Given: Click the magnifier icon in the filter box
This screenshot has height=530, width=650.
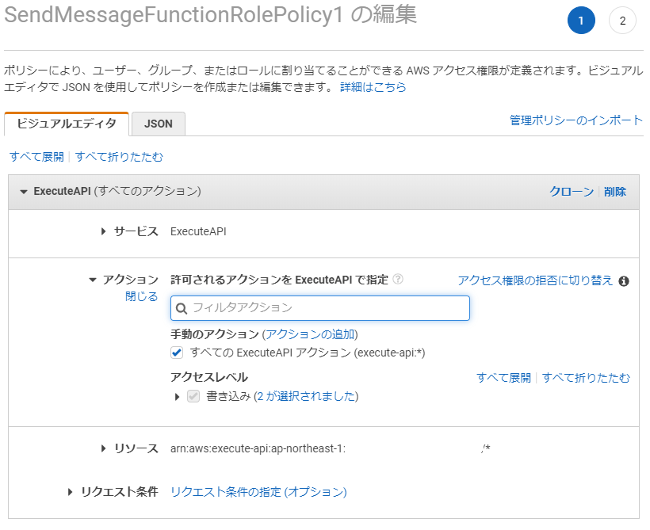Looking at the screenshot, I should coord(182,308).
